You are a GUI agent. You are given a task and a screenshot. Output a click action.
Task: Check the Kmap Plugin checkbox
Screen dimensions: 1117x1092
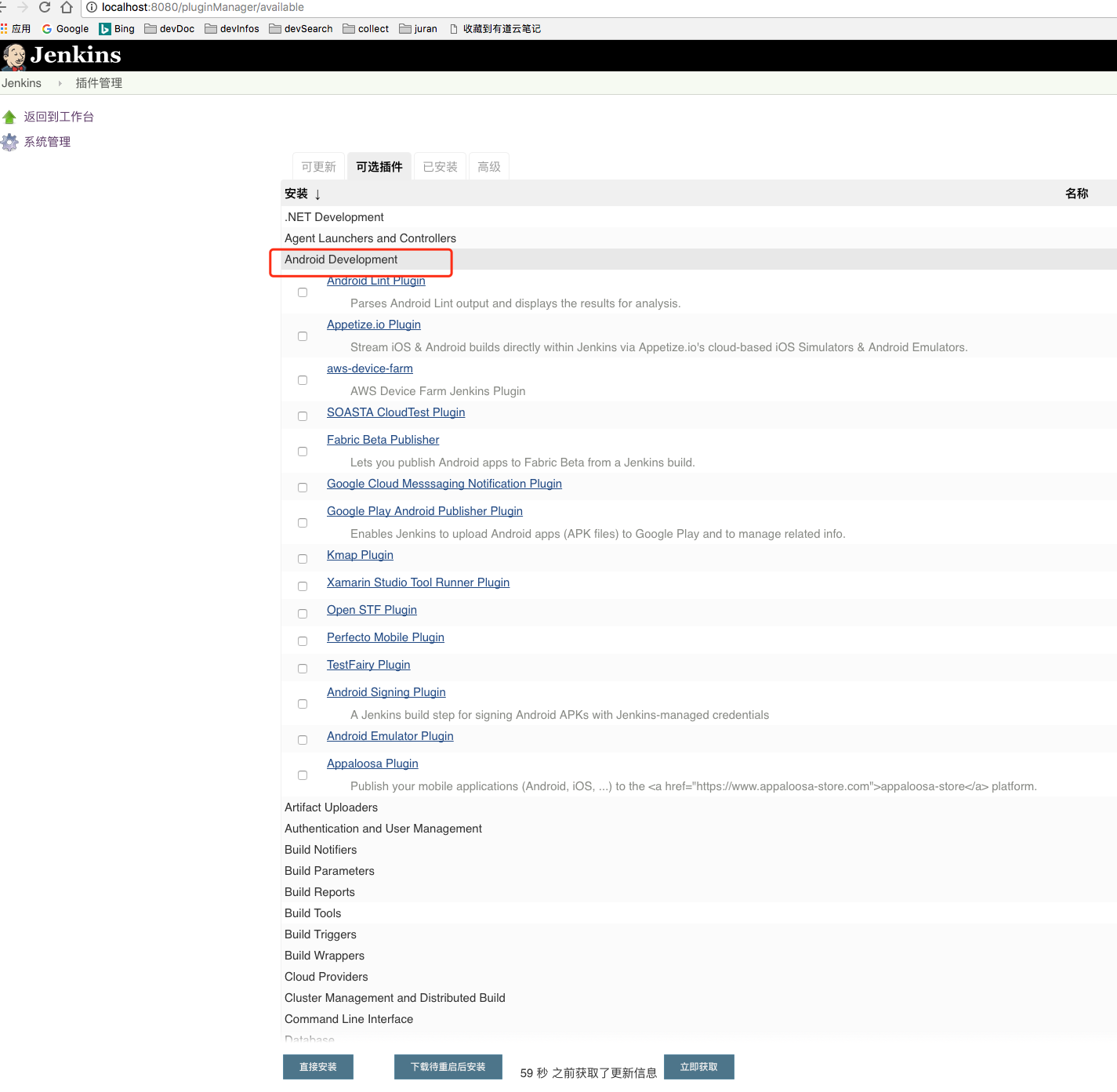pyautogui.click(x=303, y=559)
